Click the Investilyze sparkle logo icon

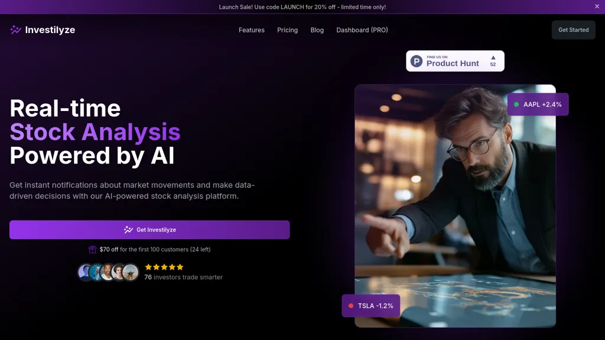point(15,30)
